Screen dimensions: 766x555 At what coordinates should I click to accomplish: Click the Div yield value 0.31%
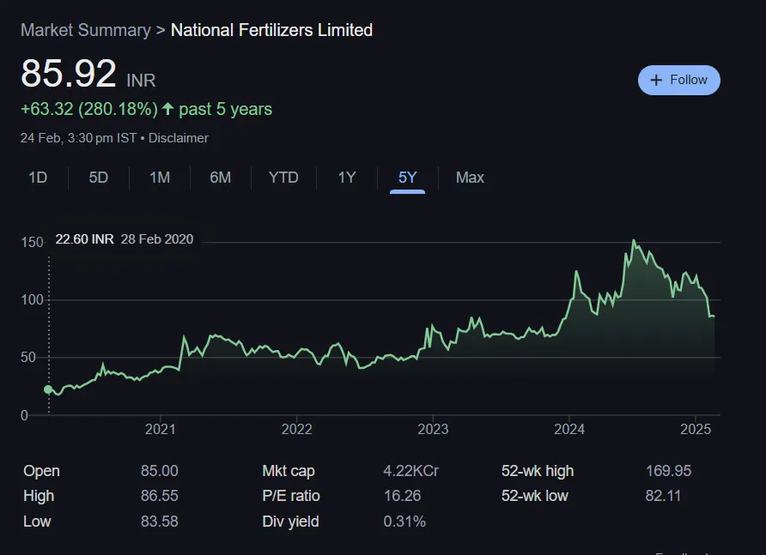(404, 522)
